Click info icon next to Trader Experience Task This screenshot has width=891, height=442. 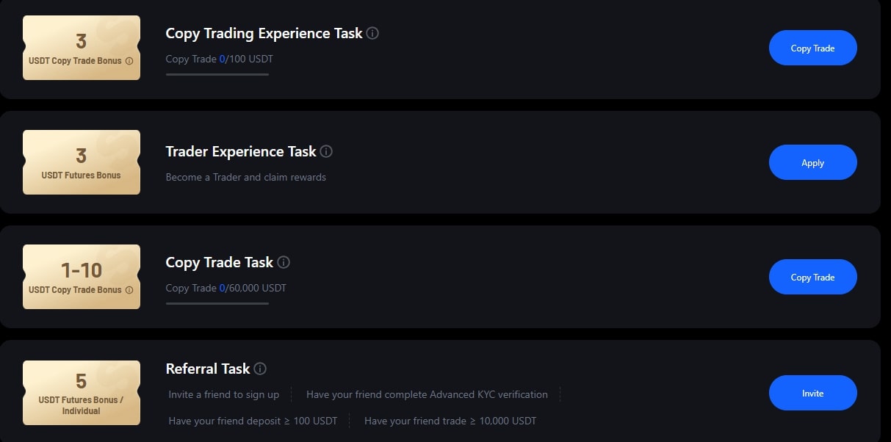click(326, 151)
